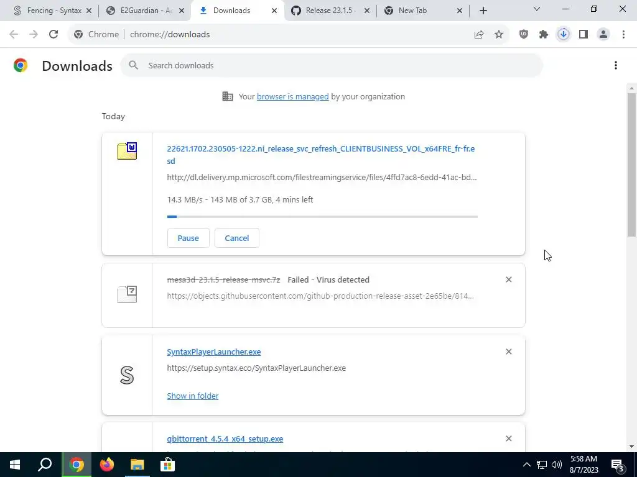Open the volume tray icon

pos(557,465)
